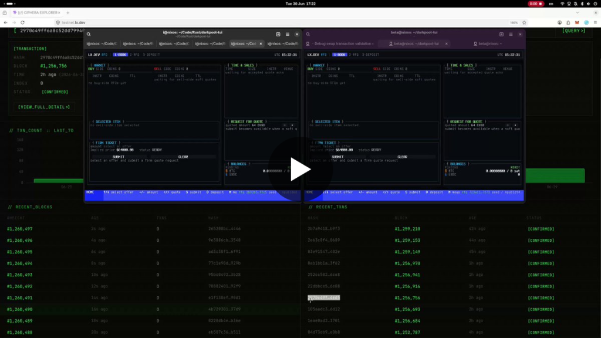The height and width of the screenshot is (338, 601).
Task: Stop the screen recording indicator
Action: pos(535,4)
